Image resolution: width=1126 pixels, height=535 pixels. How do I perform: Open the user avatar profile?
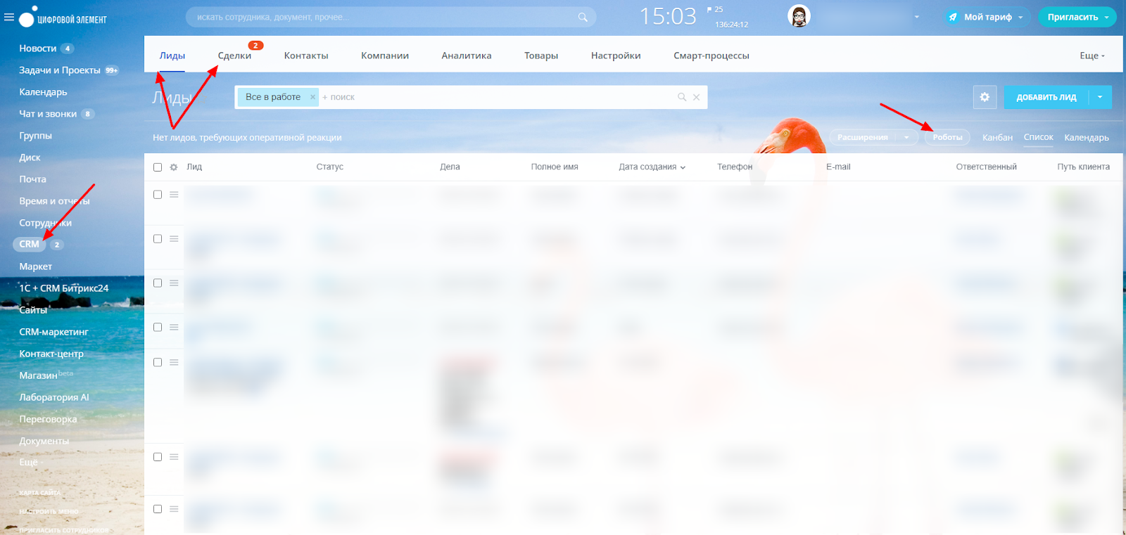click(x=799, y=16)
